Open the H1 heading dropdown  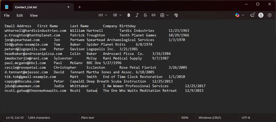click(103, 15)
